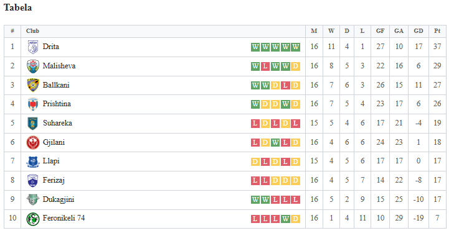Select the Feronikeli 74 team name

tap(64, 218)
